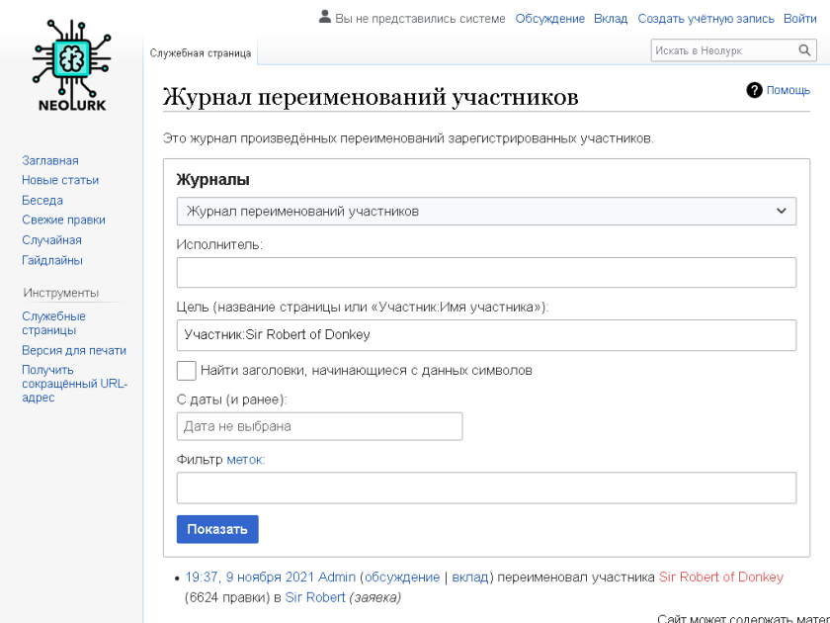The height and width of the screenshot is (623, 830).
Task: Click into the Фильтр меток field
Action: pos(486,488)
